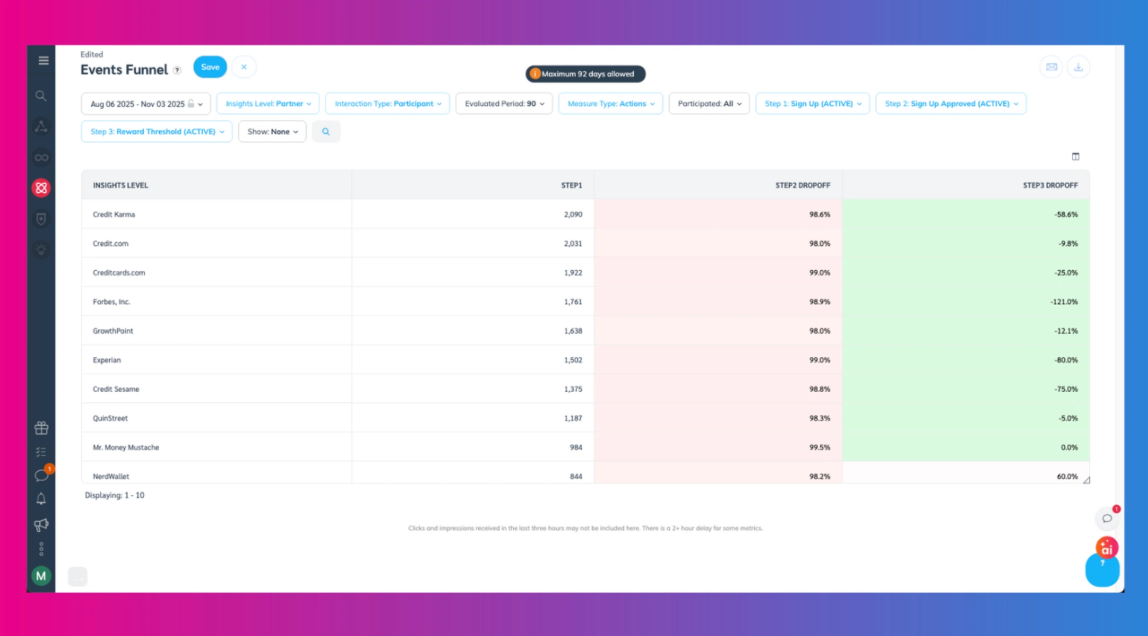Open the Participated: All dropdown
1148x636 pixels.
(708, 103)
